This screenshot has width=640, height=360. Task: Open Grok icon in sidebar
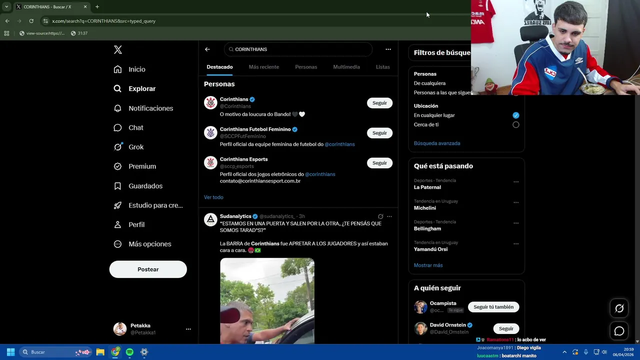pyautogui.click(x=117, y=147)
